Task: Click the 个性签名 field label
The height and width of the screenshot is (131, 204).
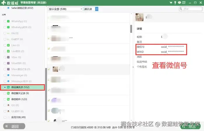Action: click(x=142, y=67)
